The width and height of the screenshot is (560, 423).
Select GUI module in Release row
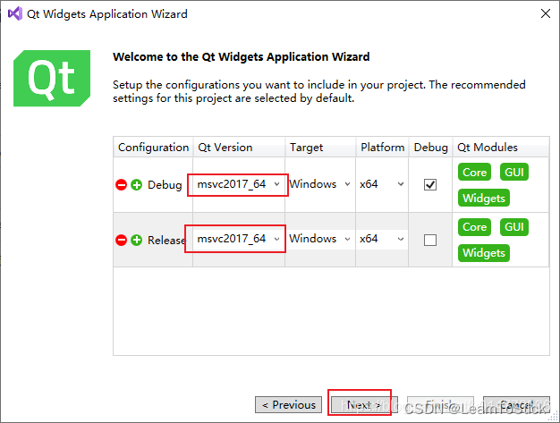(x=513, y=227)
